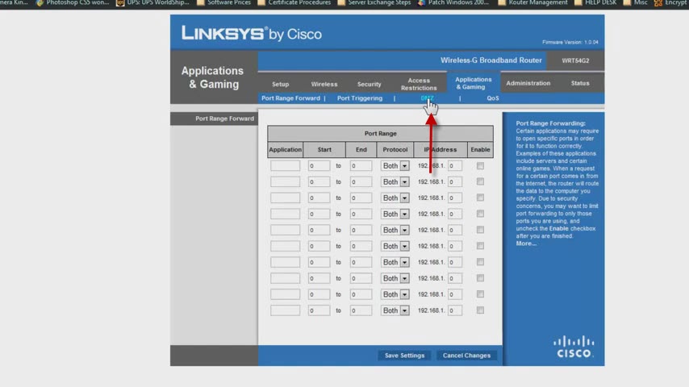Open the More... help link
The height and width of the screenshot is (387, 689).
[x=526, y=243]
